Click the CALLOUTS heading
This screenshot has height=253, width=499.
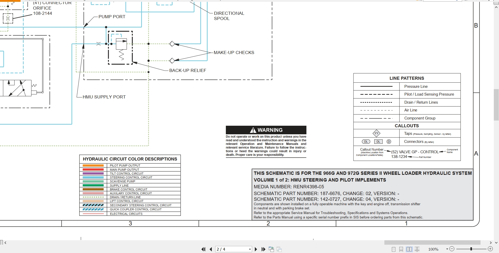point(407,126)
